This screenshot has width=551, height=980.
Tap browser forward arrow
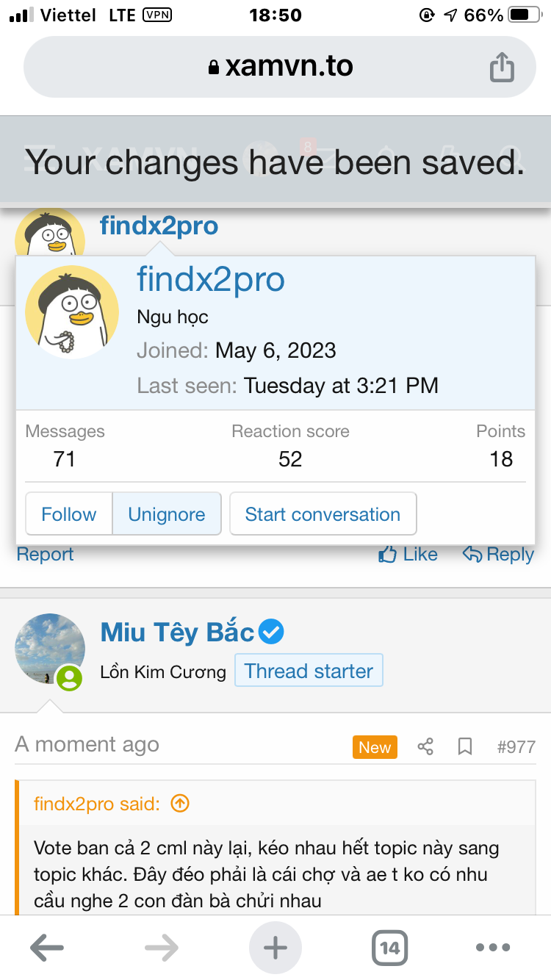pyautogui.click(x=162, y=948)
